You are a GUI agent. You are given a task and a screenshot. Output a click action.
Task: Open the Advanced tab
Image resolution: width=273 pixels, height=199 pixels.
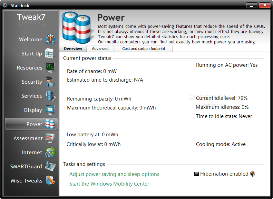[x=100, y=49]
